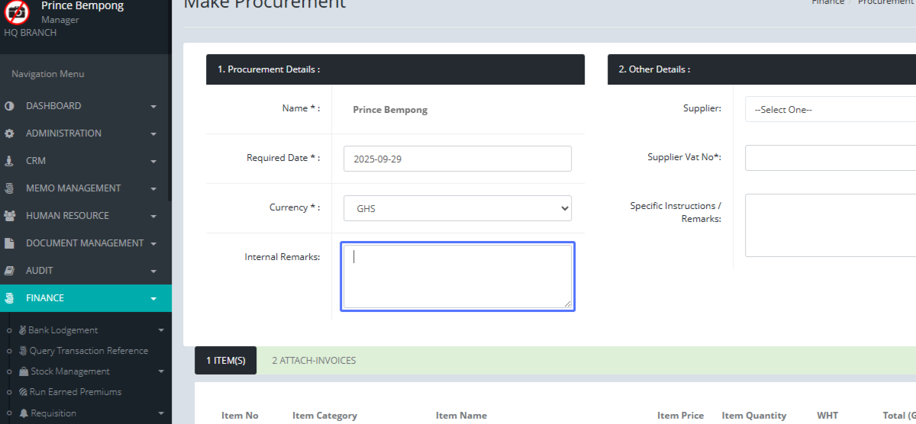Image resolution: width=916 pixels, height=424 pixels.
Task: Click the Required Date input field
Action: 457,159
